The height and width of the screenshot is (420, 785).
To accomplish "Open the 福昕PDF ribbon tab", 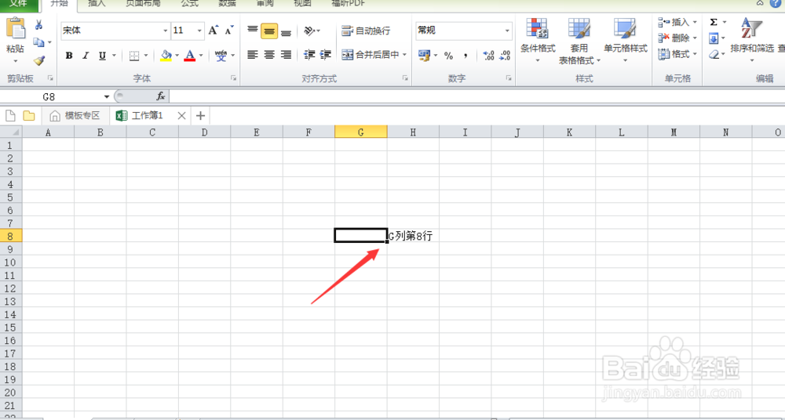I will tap(348, 3).
